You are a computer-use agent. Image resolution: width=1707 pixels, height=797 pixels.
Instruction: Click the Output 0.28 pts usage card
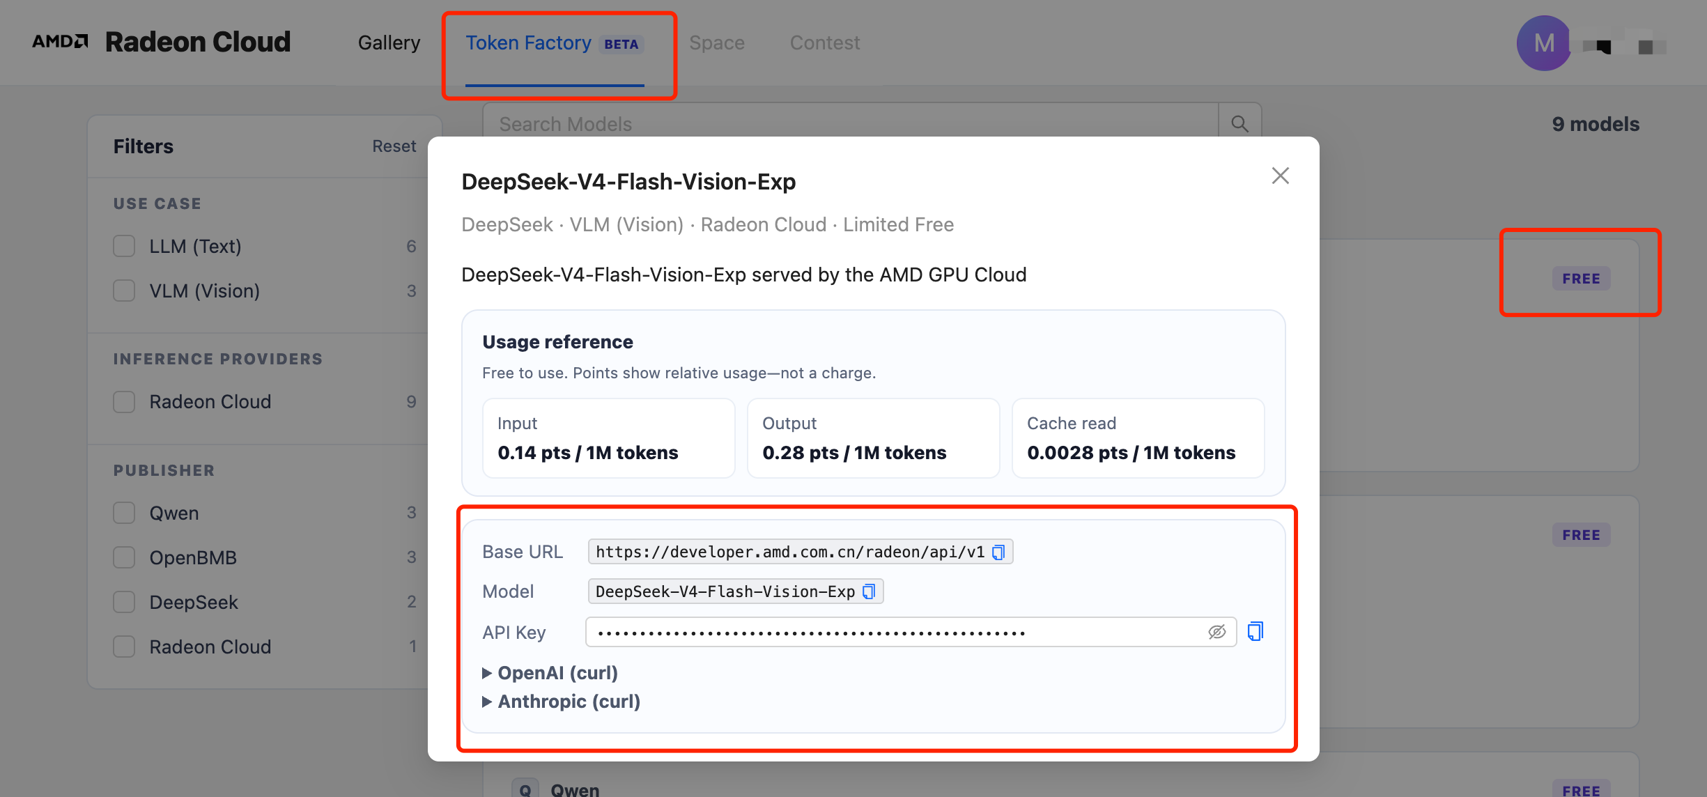[x=874, y=438]
